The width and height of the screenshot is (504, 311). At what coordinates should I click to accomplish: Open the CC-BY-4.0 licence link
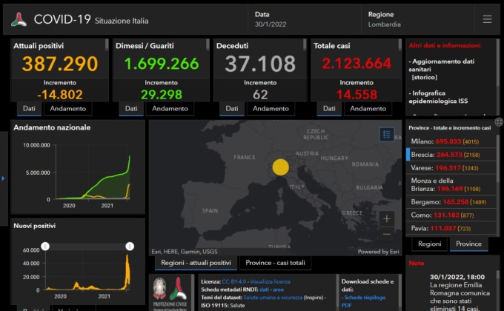tap(234, 282)
